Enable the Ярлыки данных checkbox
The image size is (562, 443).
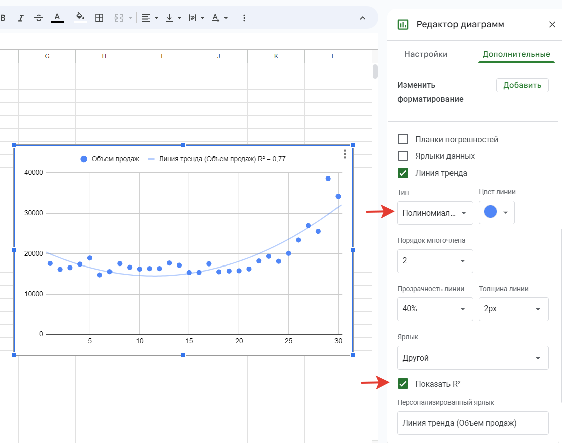(x=403, y=156)
